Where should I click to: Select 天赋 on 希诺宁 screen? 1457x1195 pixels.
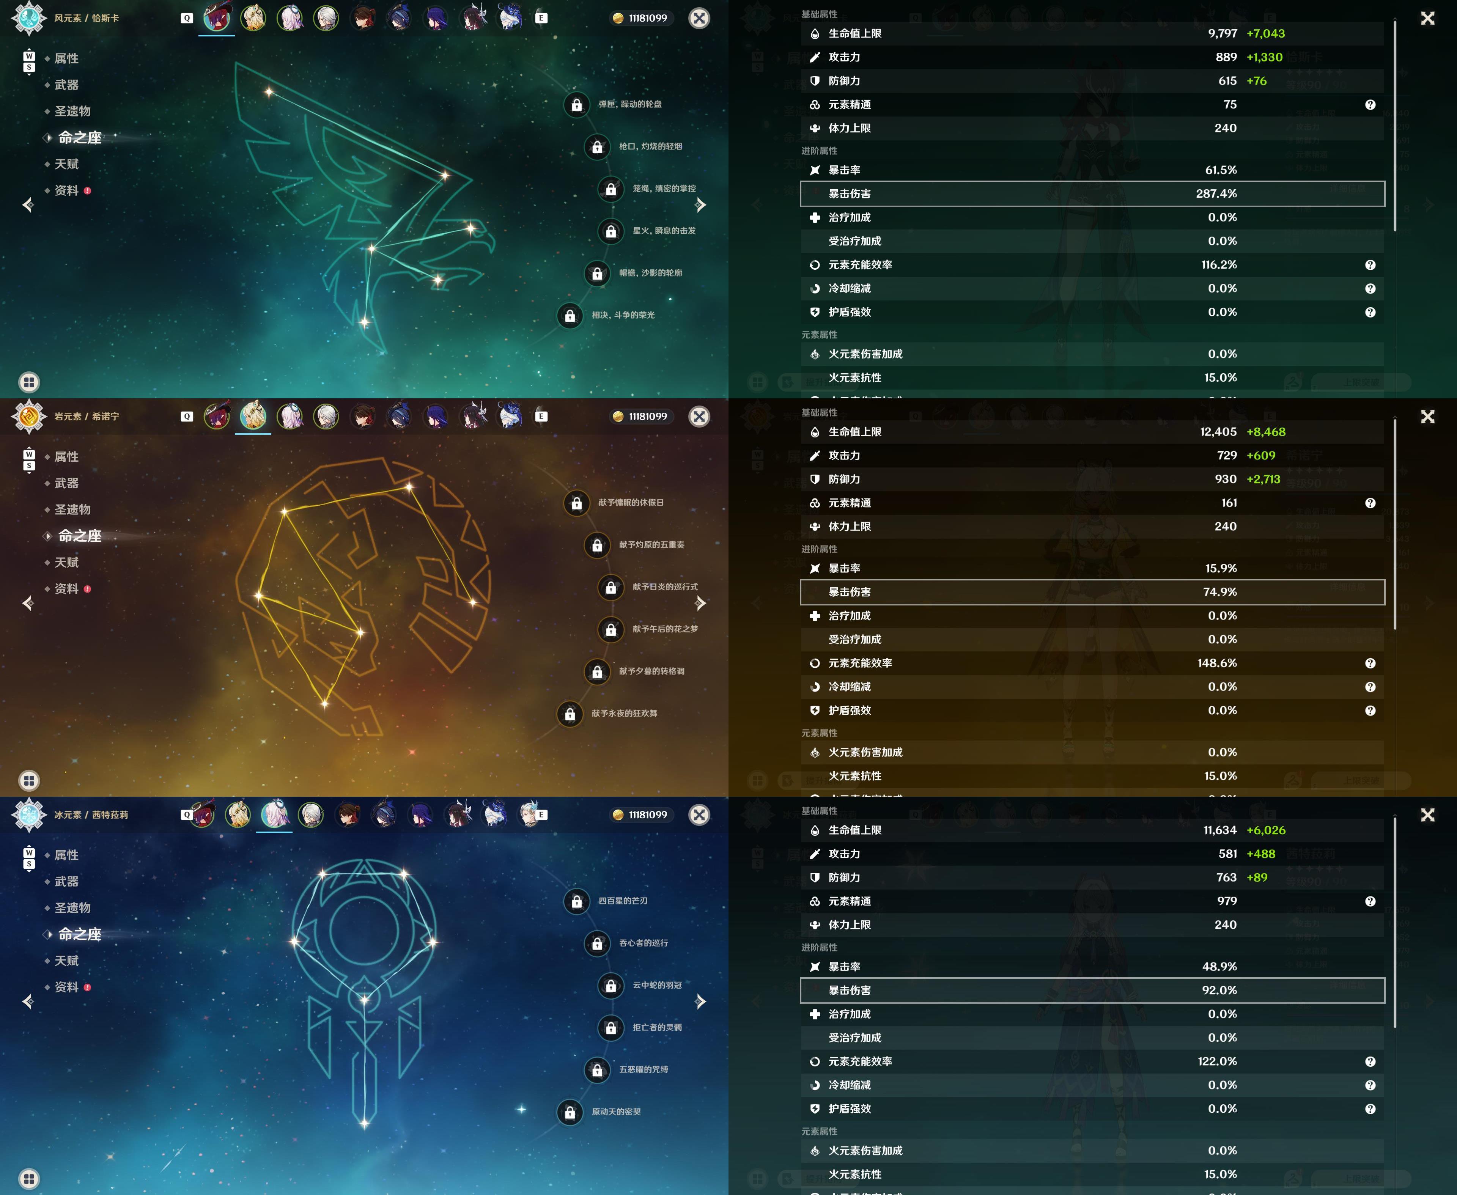[66, 562]
